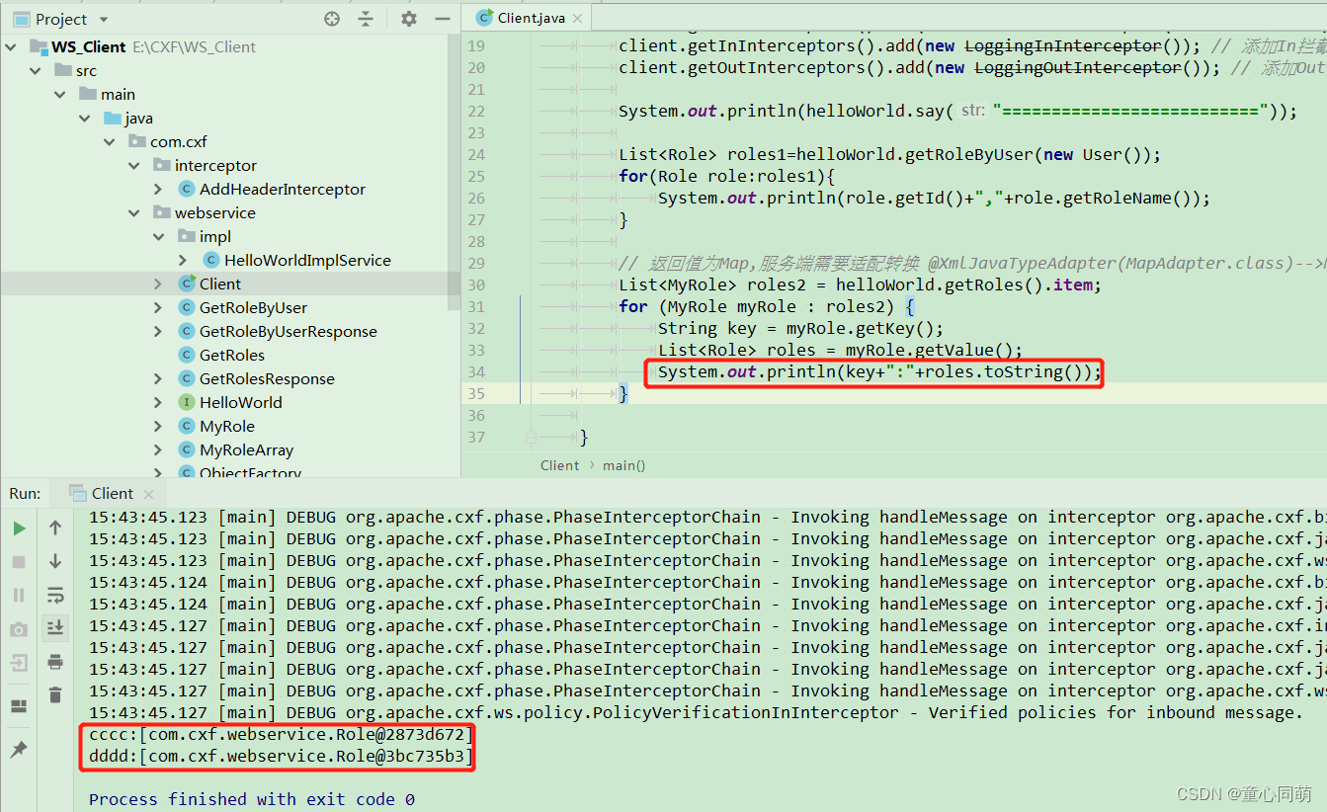Click Client in the editor breadcrumb

point(560,465)
